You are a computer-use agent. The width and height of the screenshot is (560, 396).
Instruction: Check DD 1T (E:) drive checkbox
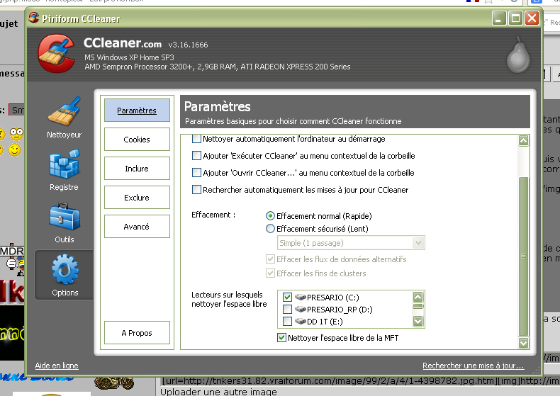point(287,322)
